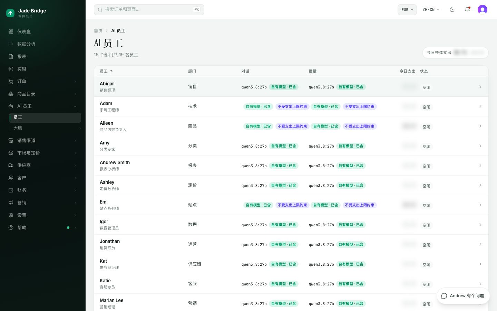Click the 营销 megaphone icon

pos(11,202)
